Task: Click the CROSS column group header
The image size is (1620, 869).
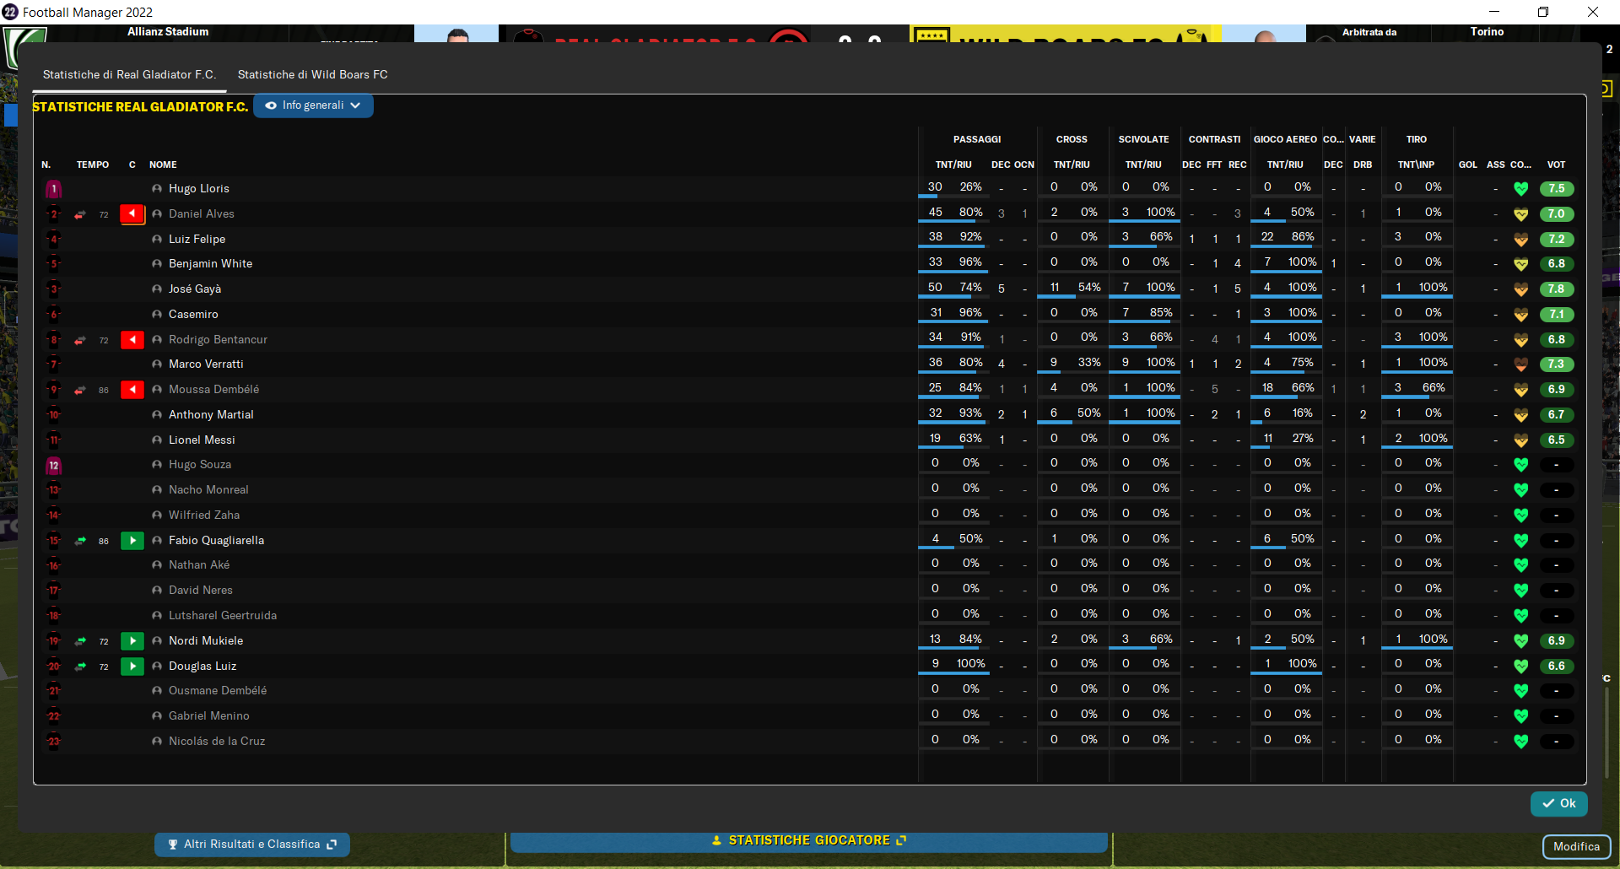Action: (x=1072, y=140)
